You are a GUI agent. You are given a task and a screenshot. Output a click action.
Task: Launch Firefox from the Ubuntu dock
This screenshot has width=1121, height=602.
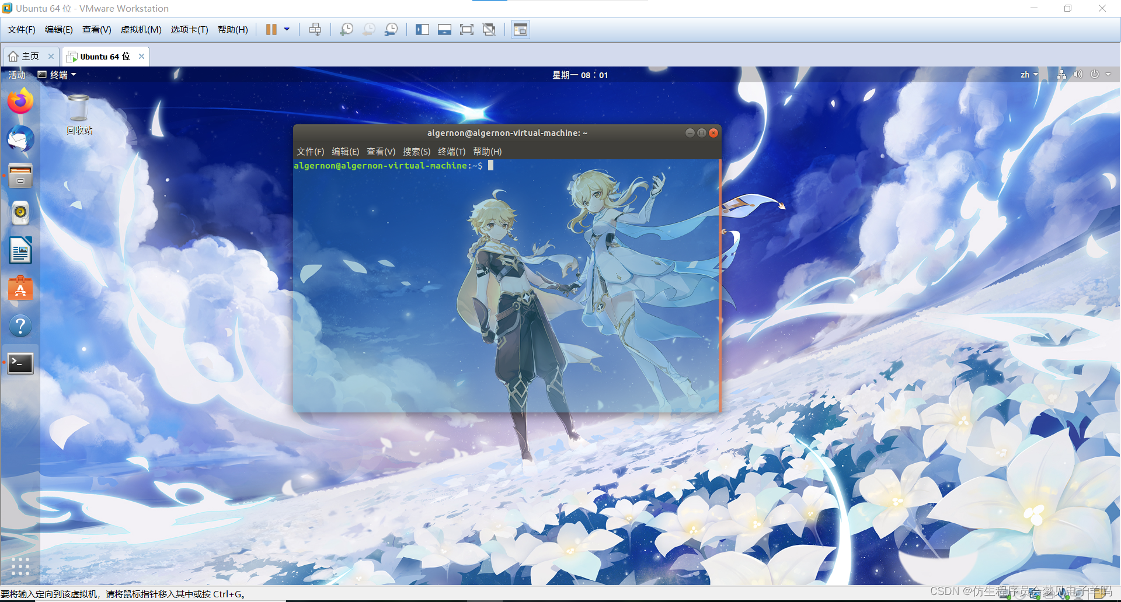(x=20, y=101)
